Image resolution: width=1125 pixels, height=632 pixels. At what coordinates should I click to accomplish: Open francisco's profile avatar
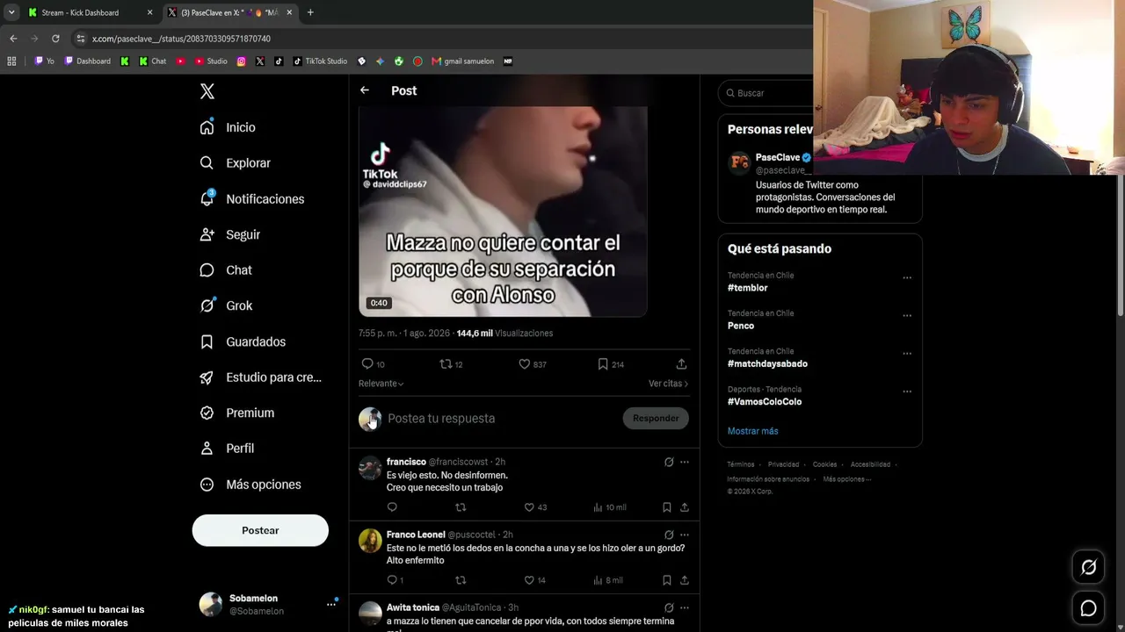pyautogui.click(x=370, y=468)
